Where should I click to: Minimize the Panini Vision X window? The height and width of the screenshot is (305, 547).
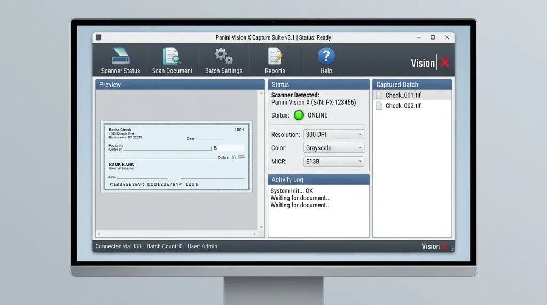click(x=419, y=37)
